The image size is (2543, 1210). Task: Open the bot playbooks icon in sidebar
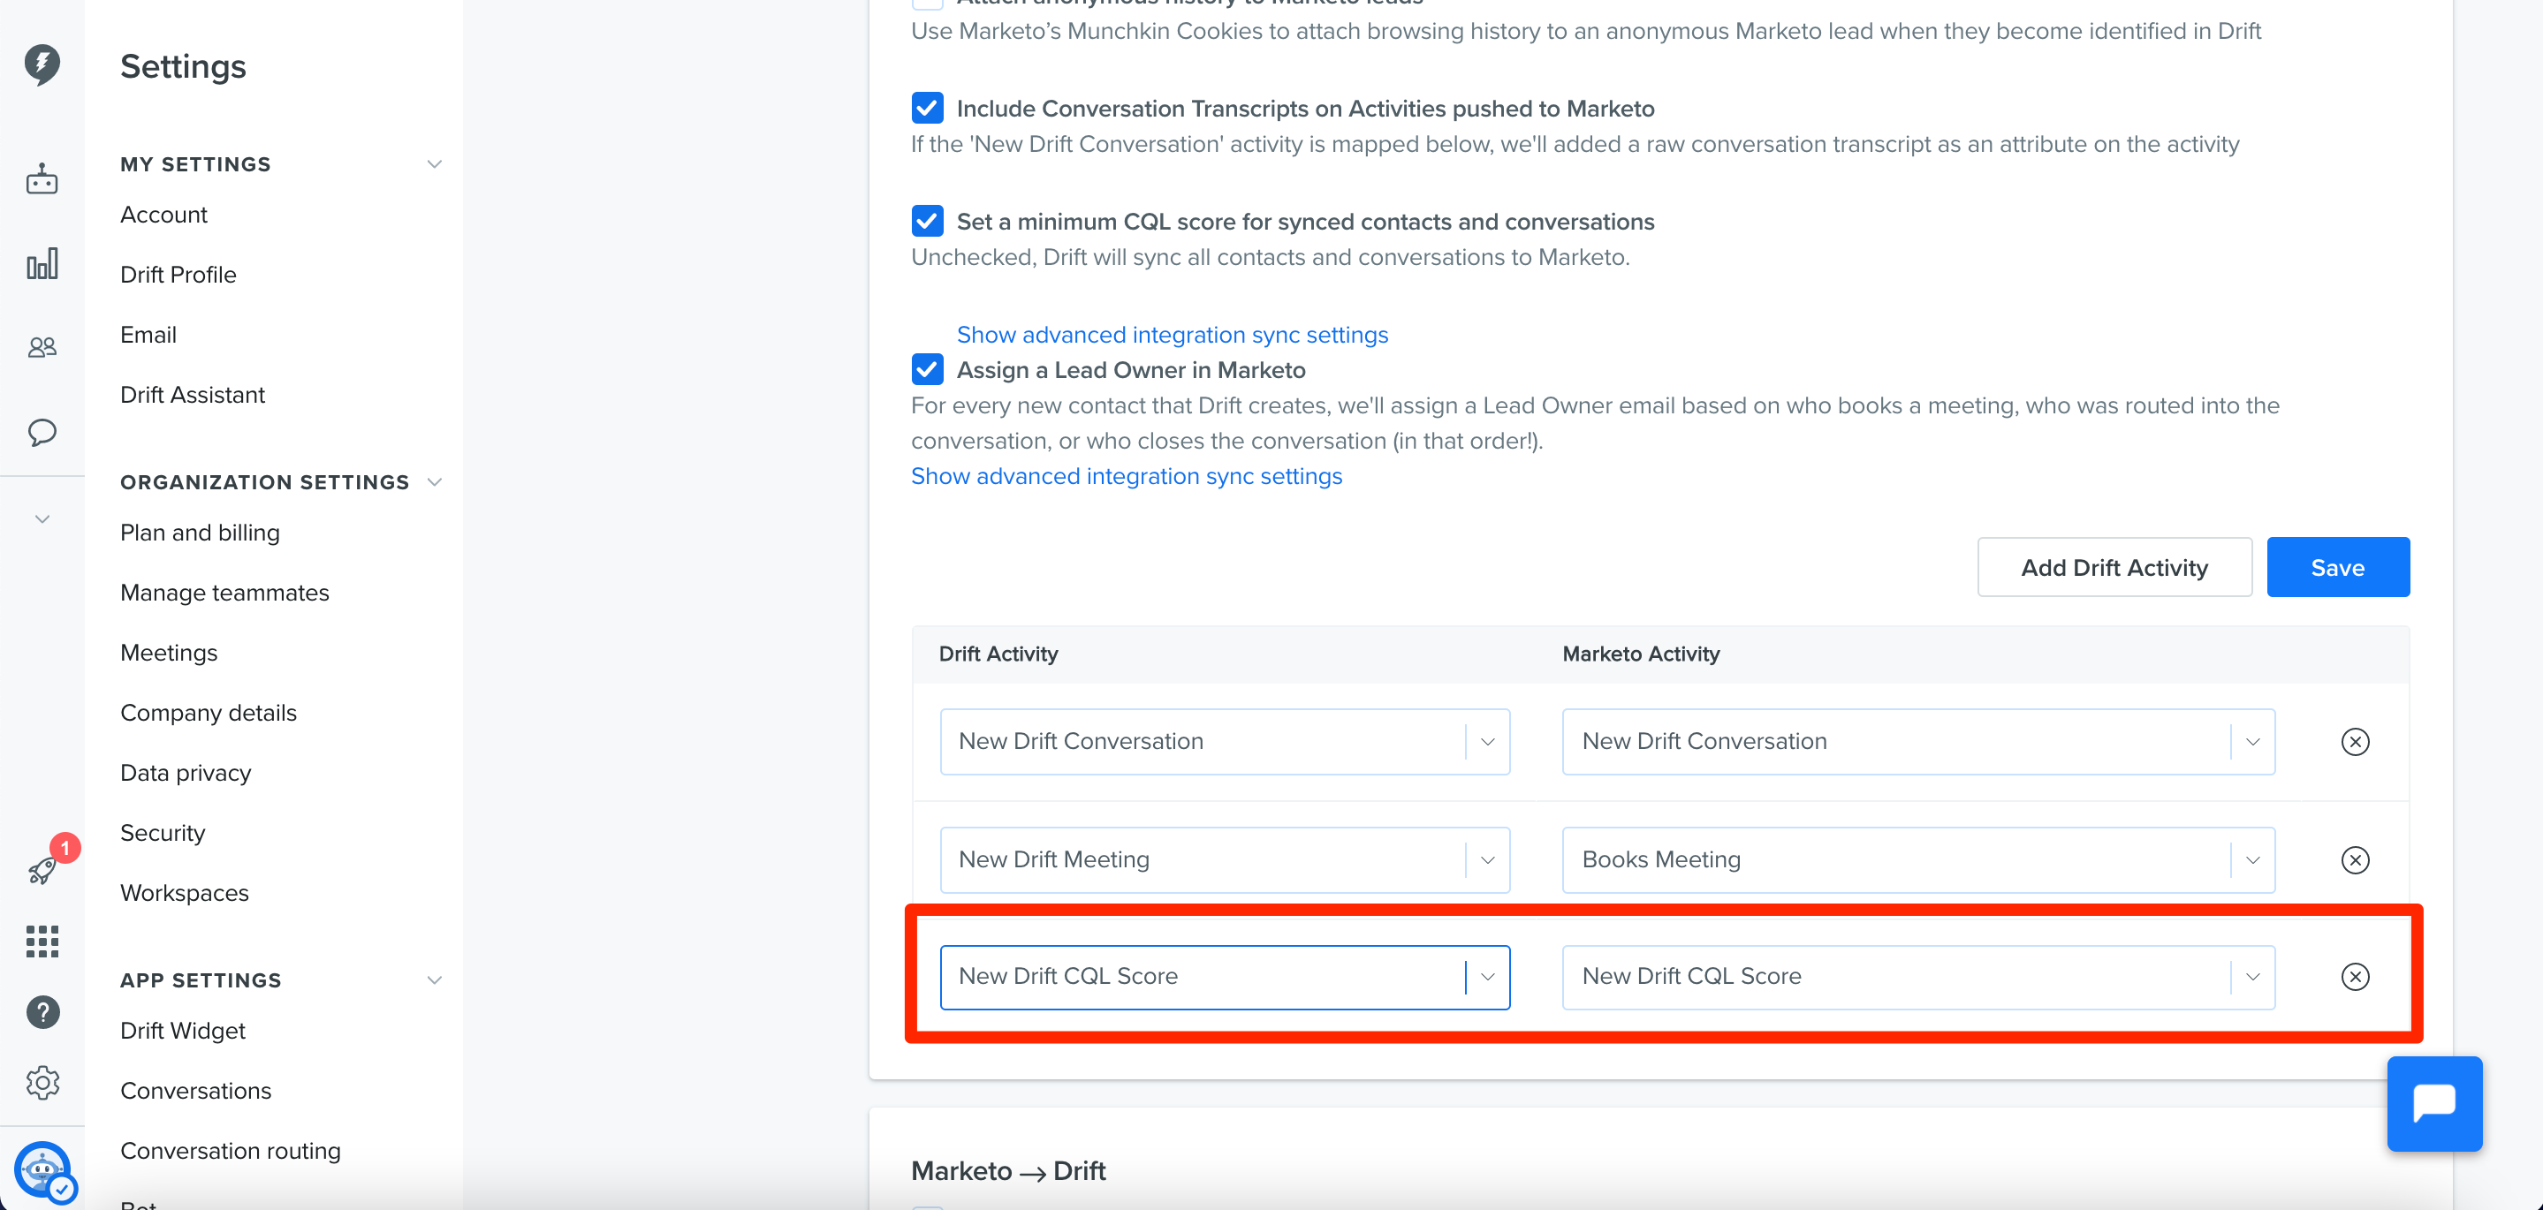pyautogui.click(x=42, y=179)
